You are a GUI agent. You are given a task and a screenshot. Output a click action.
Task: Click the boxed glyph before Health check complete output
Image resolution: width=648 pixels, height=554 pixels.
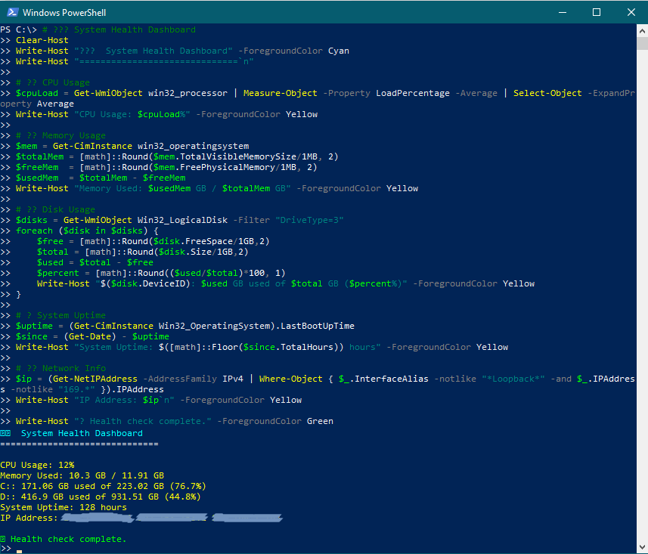tap(3, 540)
